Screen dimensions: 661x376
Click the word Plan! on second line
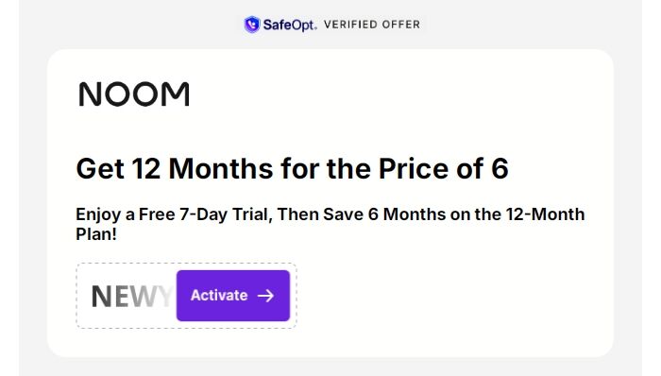tap(96, 234)
